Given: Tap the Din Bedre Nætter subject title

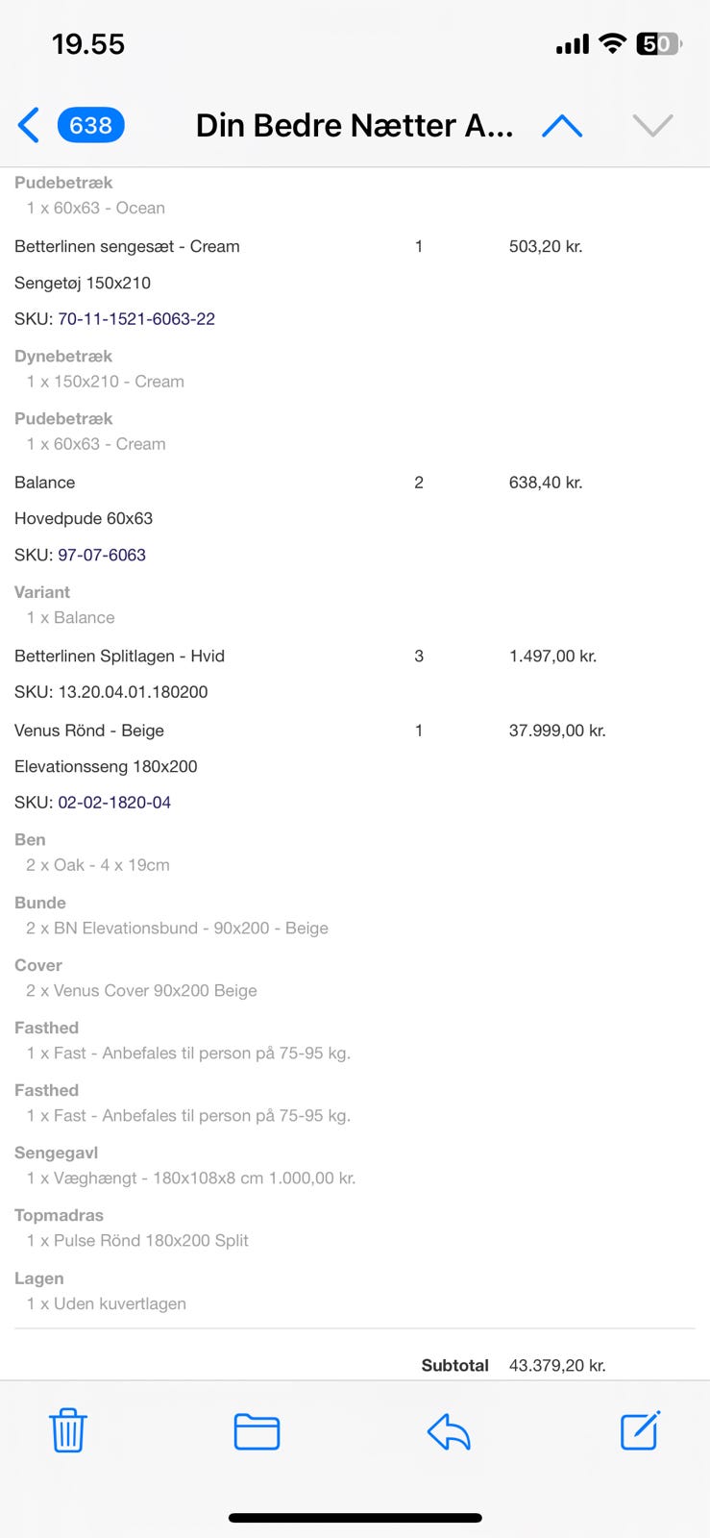Looking at the screenshot, I should click(354, 125).
